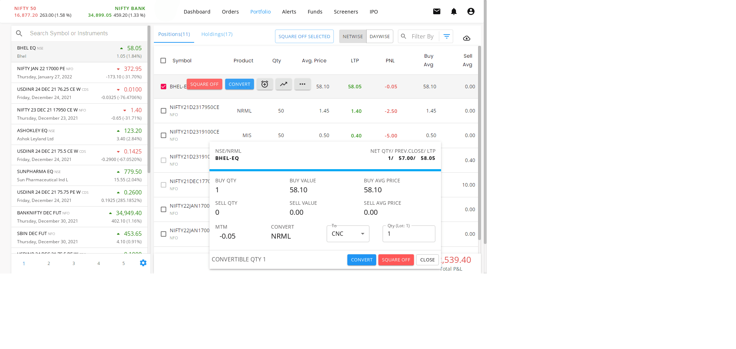The height and width of the screenshot is (349, 736).
Task: Open notifications bell icon
Action: coord(453,11)
